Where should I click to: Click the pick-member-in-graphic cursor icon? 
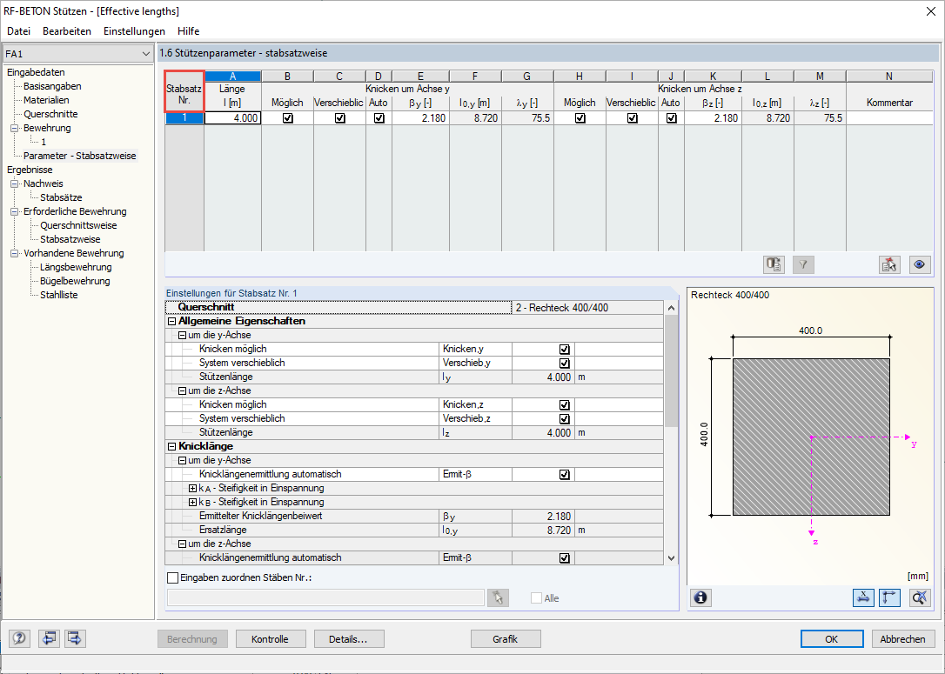889,264
